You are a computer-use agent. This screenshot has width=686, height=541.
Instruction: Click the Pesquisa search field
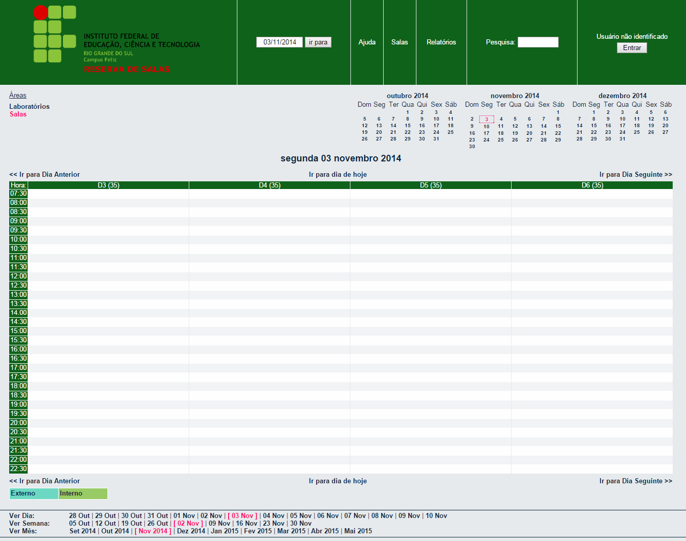(538, 42)
